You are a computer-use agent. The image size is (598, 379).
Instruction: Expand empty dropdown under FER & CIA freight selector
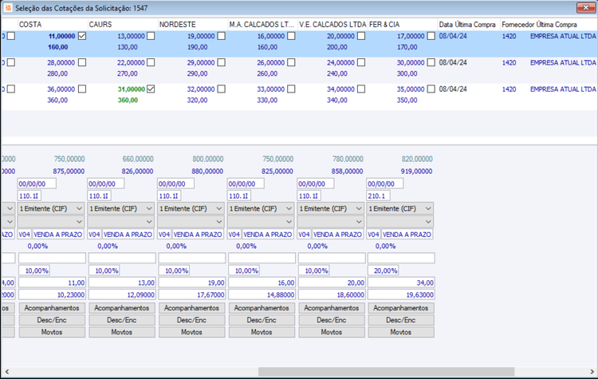pos(400,221)
